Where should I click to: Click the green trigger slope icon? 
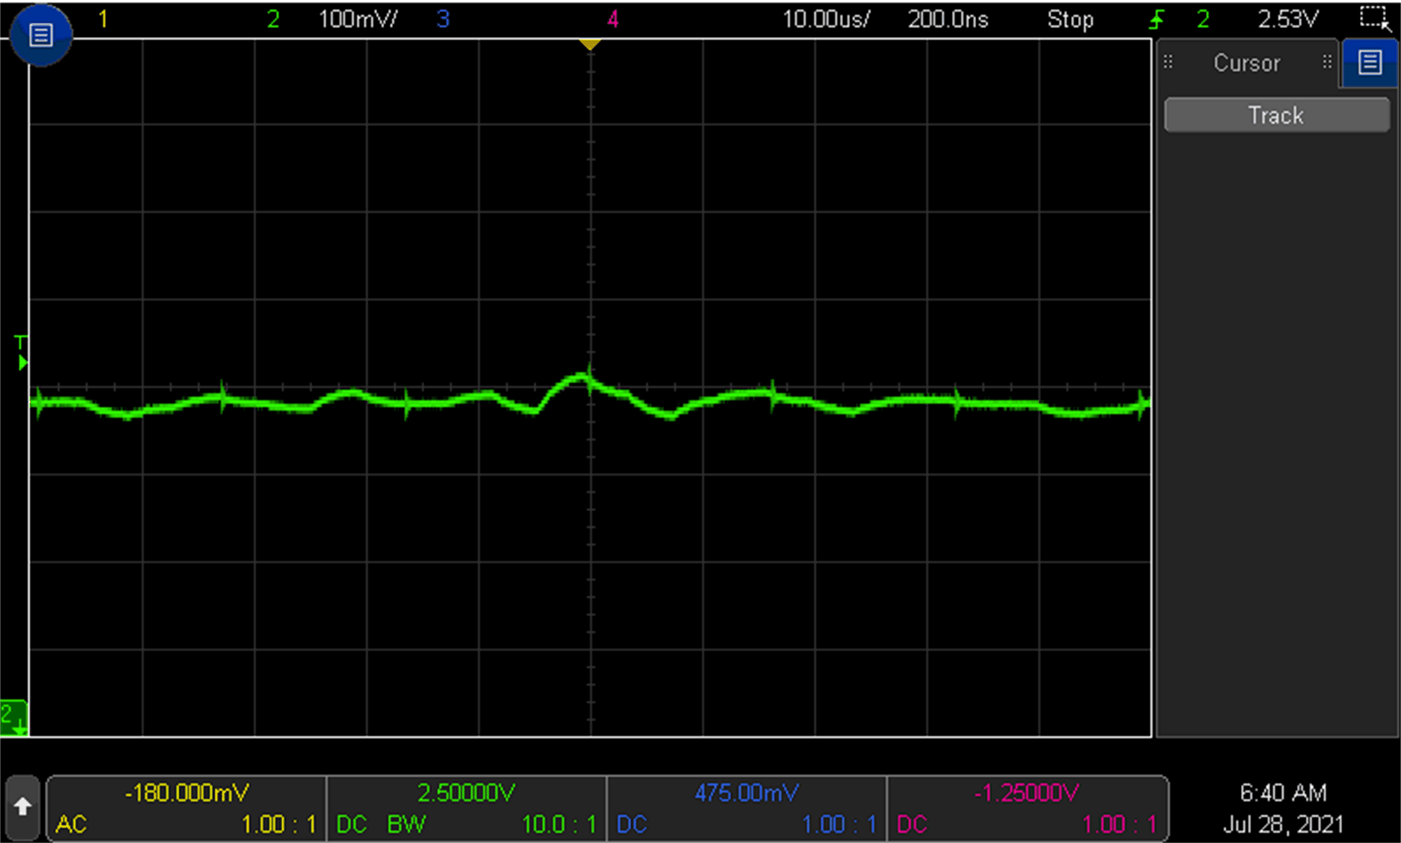tap(1157, 19)
